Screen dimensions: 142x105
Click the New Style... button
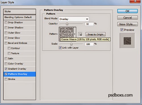pos(128,24)
